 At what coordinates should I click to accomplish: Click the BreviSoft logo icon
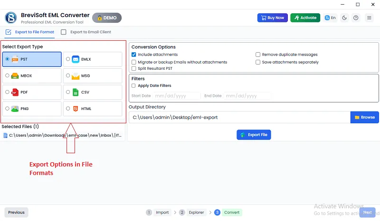click(10, 18)
